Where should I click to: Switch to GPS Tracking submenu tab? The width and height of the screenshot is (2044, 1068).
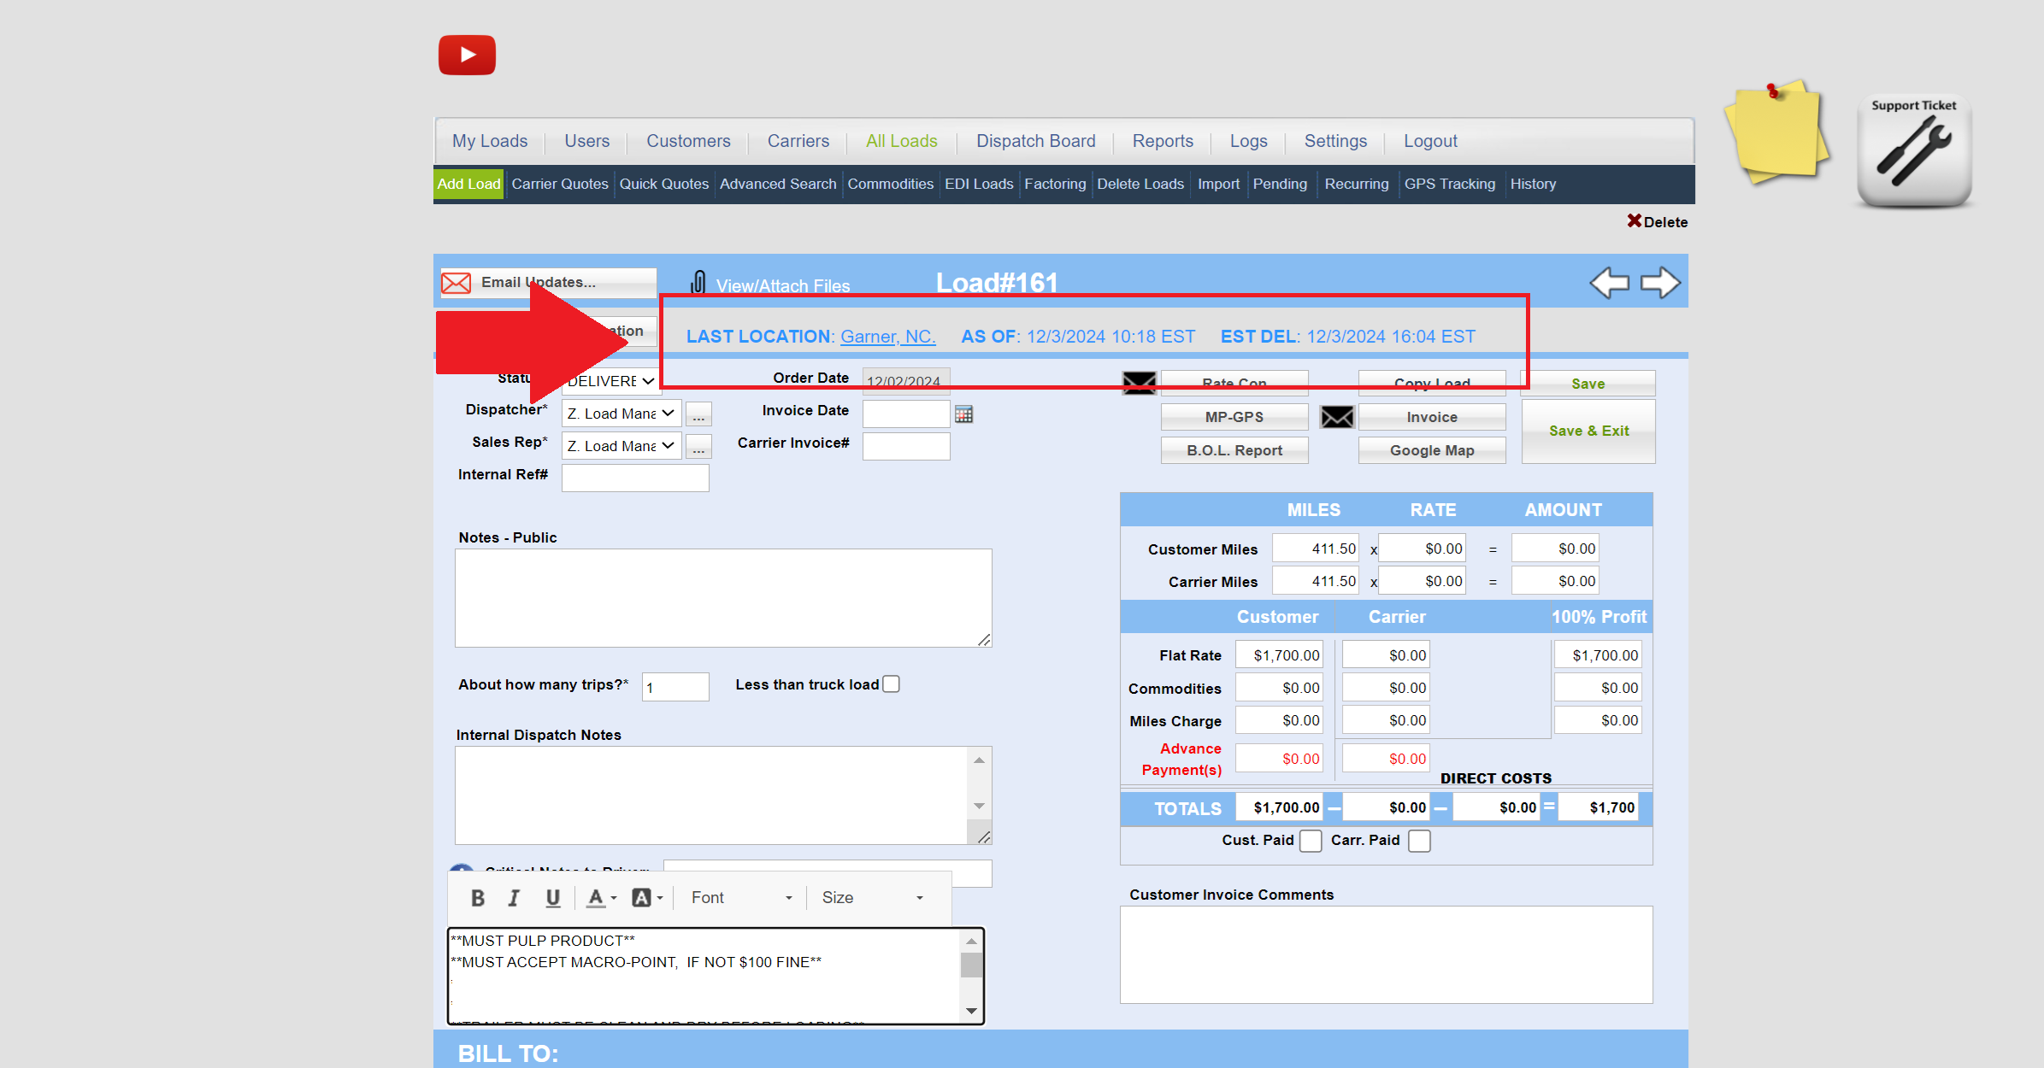[1449, 184]
